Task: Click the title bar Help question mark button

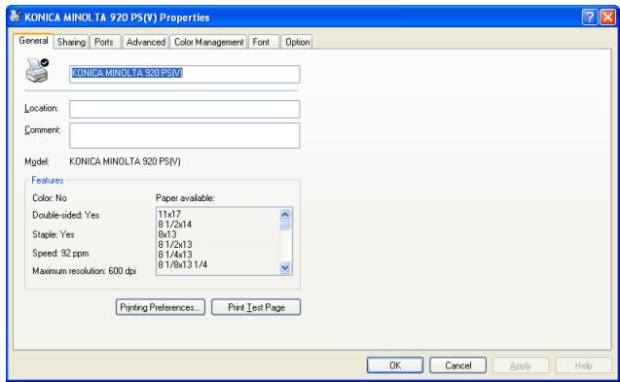Action: coord(590,17)
